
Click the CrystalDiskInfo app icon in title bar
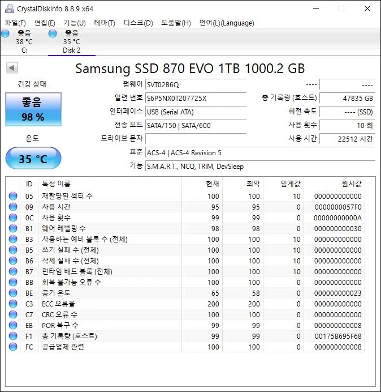[x=10, y=8]
